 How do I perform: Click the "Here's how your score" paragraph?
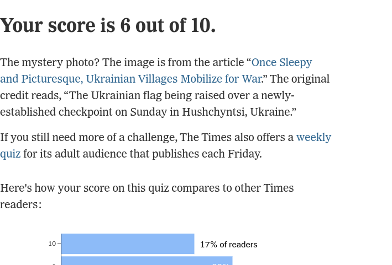click(x=147, y=188)
